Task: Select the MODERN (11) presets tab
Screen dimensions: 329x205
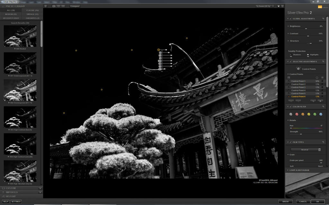Action: point(11,14)
